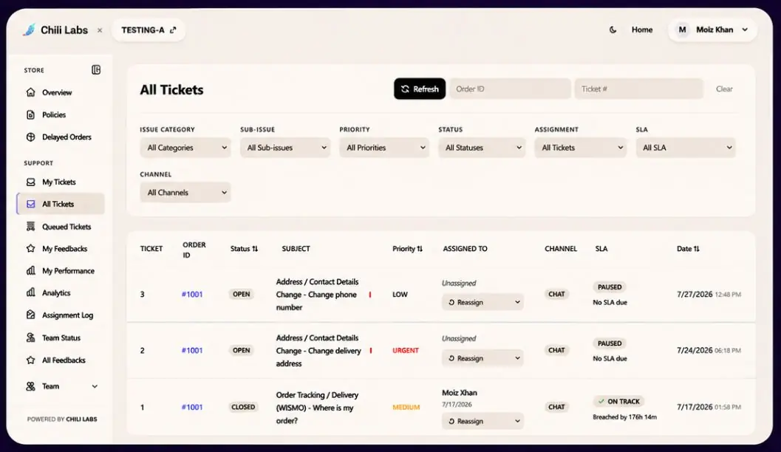Open the All Categories dropdown
The width and height of the screenshot is (781, 452).
pos(185,148)
